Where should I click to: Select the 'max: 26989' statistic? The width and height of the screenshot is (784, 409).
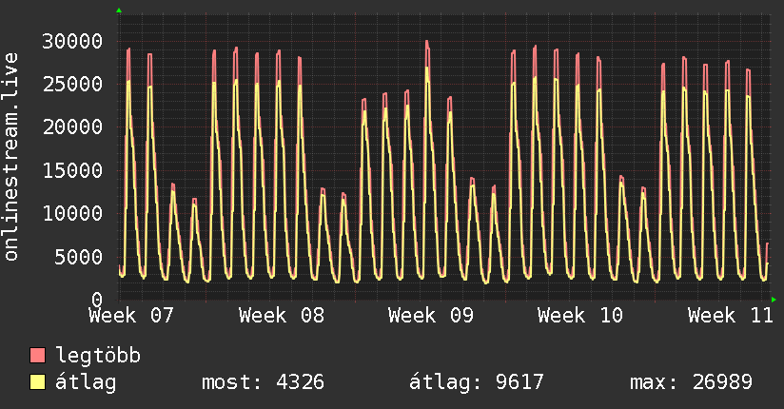point(691,382)
